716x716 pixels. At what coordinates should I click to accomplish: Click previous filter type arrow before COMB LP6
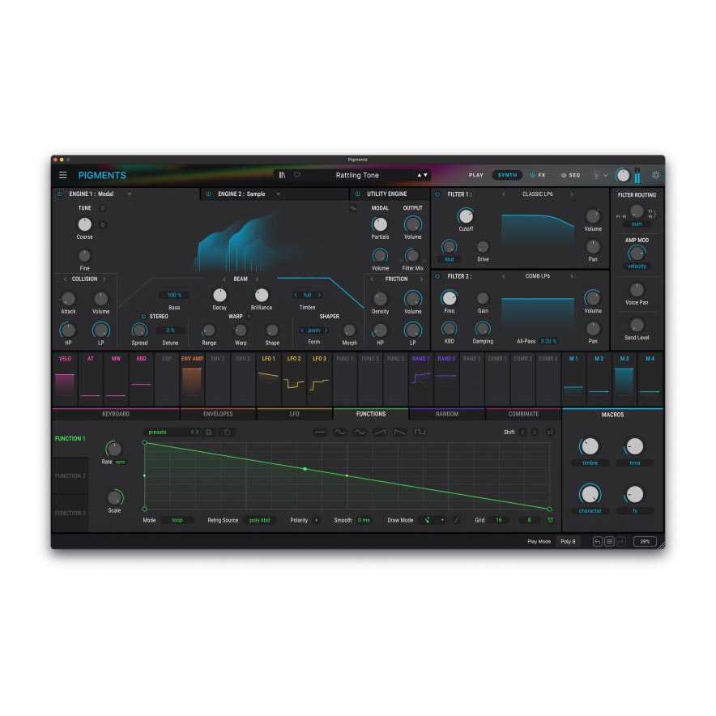coord(504,276)
